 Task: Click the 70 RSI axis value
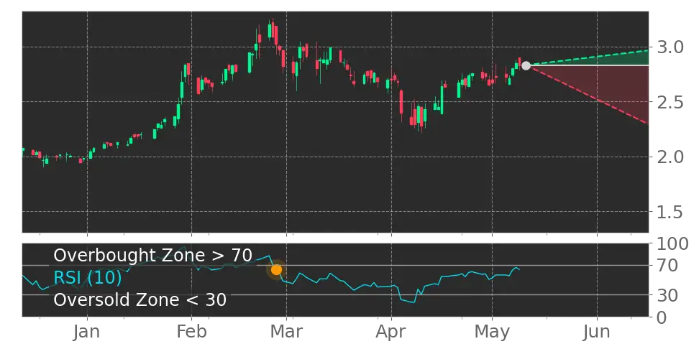click(668, 266)
